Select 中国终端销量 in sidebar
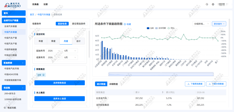The width and height of the screenshot is (234, 112). (11, 49)
